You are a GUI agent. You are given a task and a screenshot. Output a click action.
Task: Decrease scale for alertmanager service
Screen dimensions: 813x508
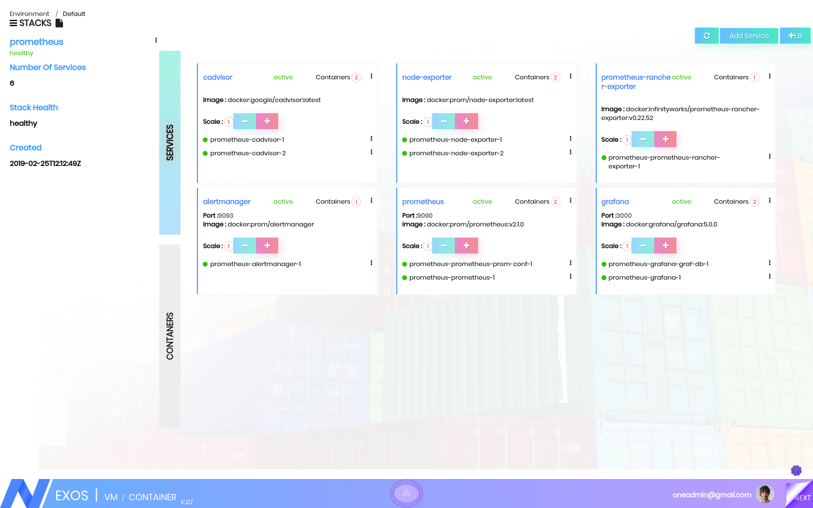pos(245,246)
